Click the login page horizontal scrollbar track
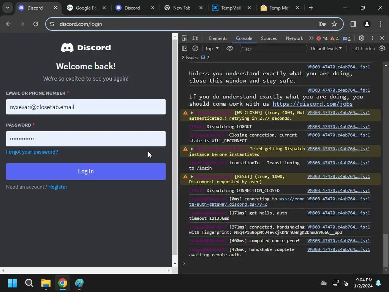This screenshot has width=389, height=292. [x=86, y=270]
